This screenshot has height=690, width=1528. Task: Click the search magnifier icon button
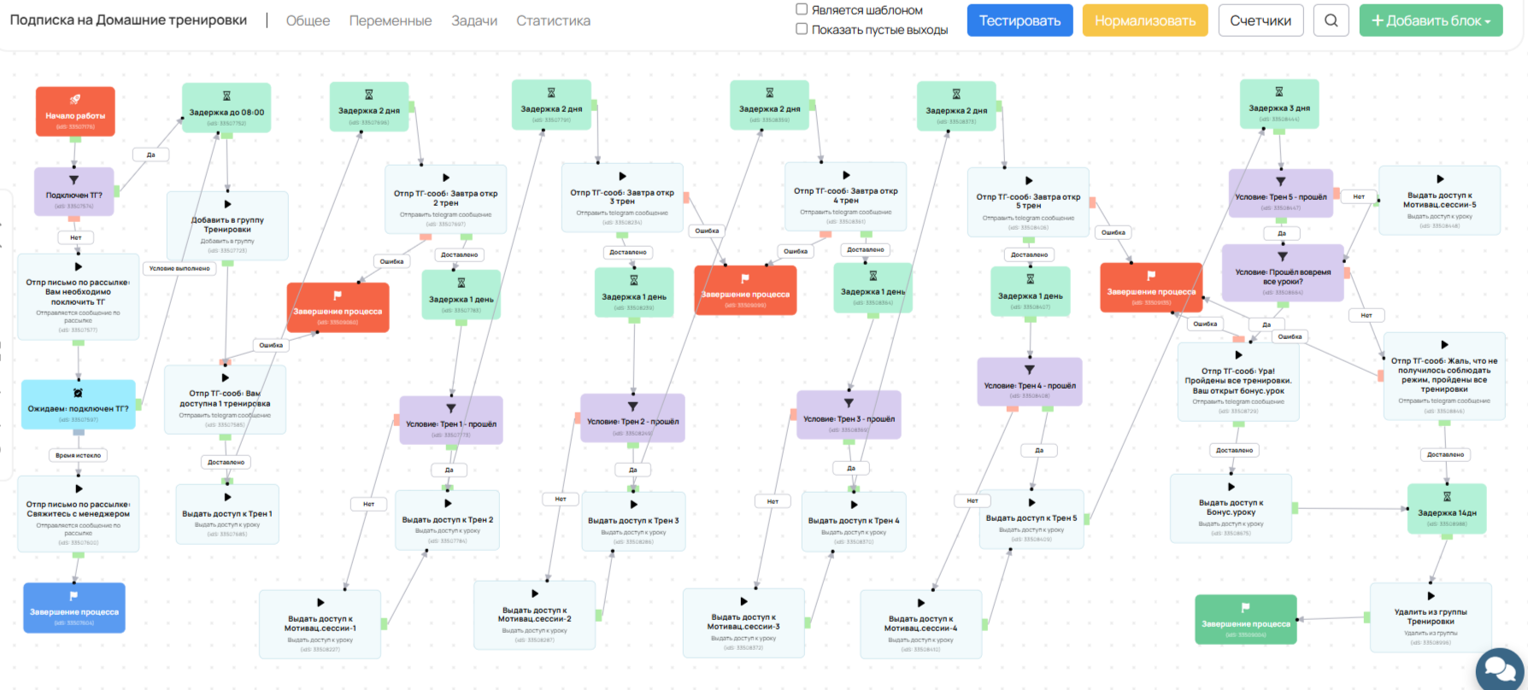[1331, 20]
